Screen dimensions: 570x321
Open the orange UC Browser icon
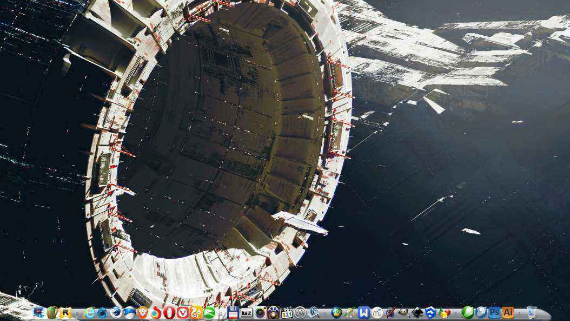point(196,313)
